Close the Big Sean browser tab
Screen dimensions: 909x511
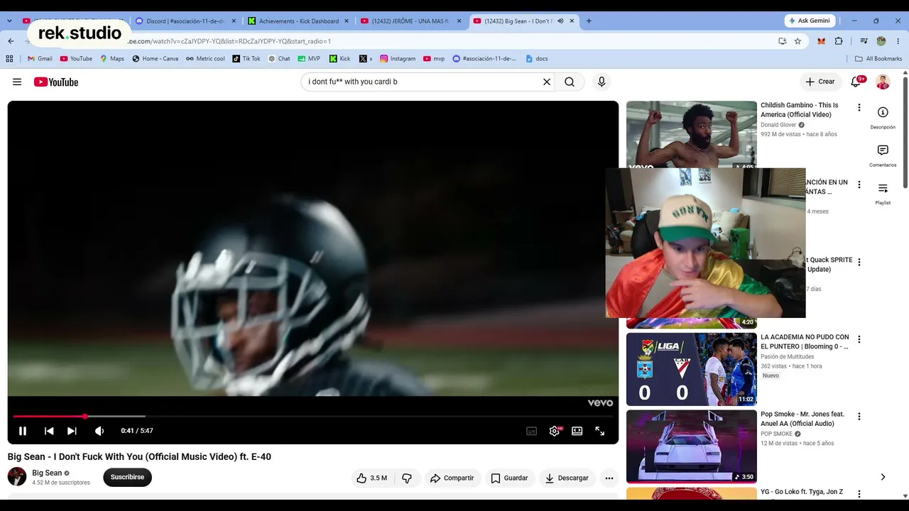coord(572,21)
